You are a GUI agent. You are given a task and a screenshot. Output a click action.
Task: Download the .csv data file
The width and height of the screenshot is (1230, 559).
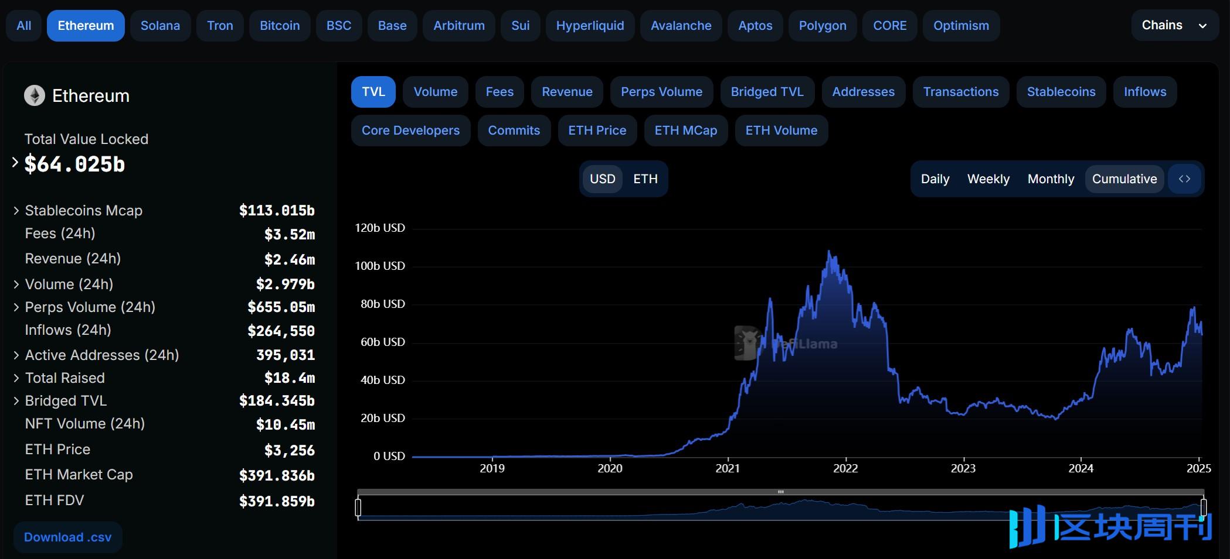(x=68, y=537)
